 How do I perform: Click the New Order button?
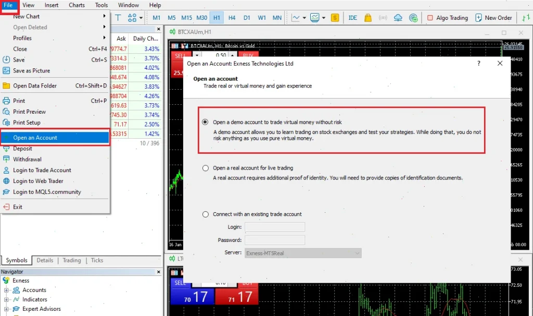click(x=492, y=17)
